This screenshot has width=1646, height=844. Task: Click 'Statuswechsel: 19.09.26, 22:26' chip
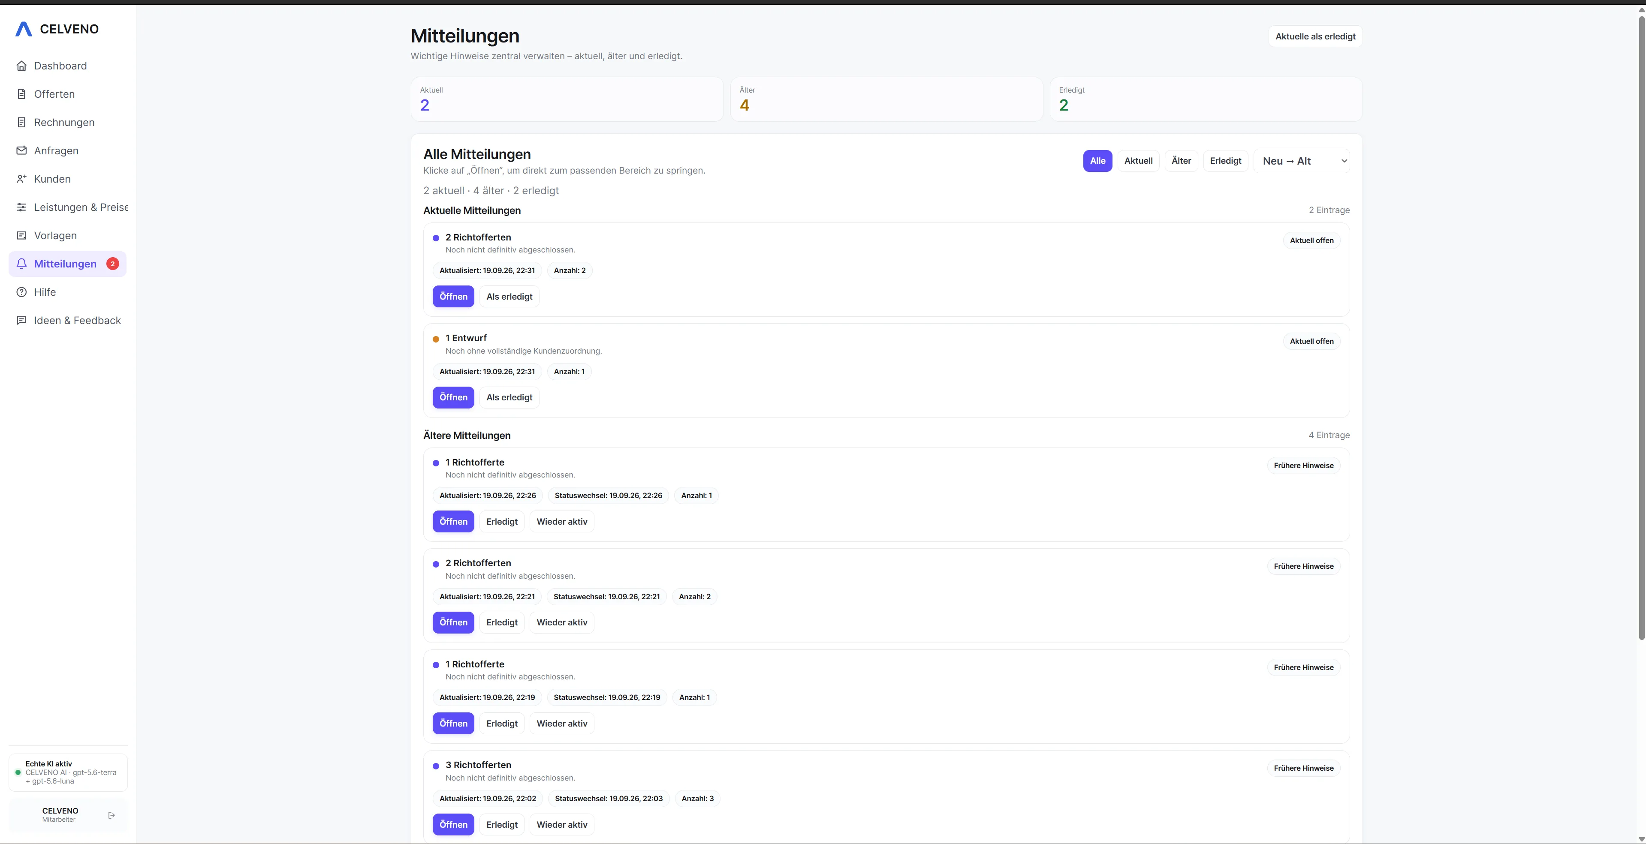click(x=608, y=496)
